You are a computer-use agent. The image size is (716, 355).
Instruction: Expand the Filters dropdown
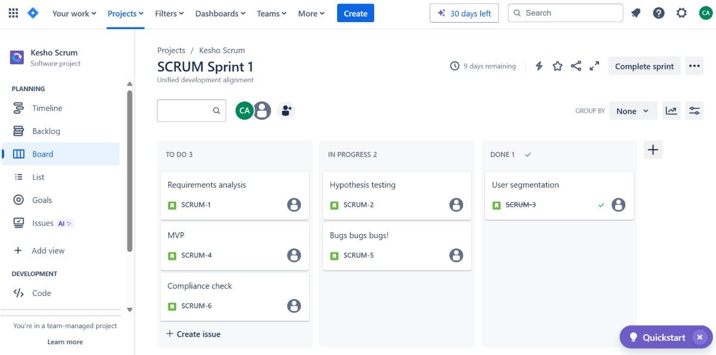click(x=169, y=13)
